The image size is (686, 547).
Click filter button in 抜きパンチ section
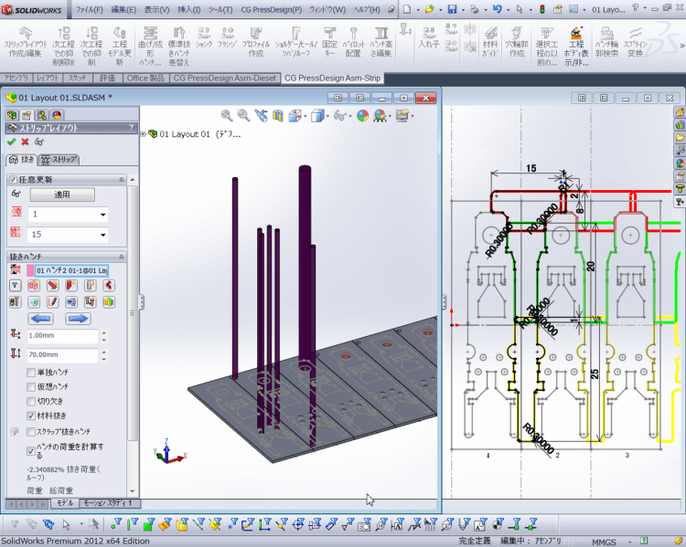pyautogui.click(x=15, y=285)
